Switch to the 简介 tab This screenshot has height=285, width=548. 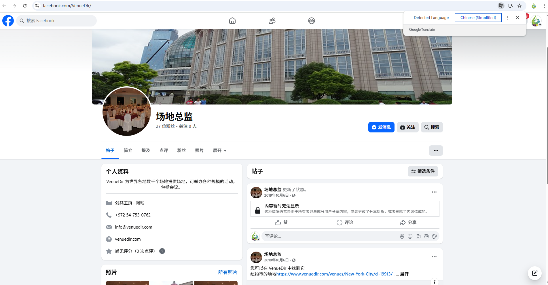pos(128,151)
